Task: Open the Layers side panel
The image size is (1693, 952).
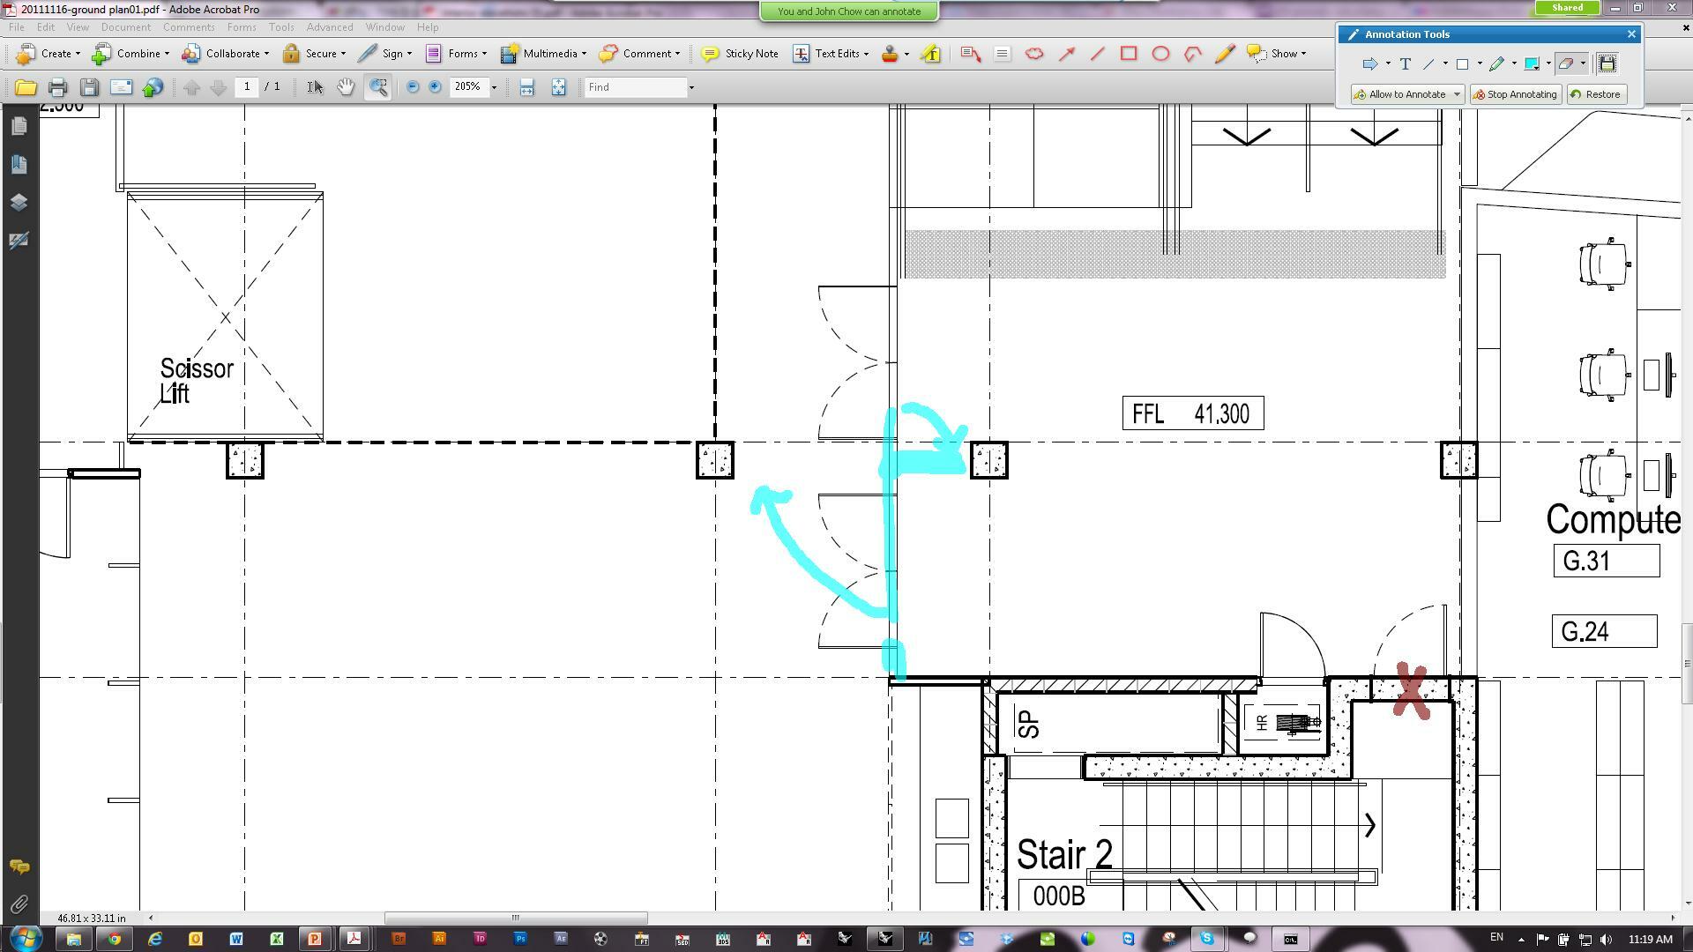Action: click(19, 202)
